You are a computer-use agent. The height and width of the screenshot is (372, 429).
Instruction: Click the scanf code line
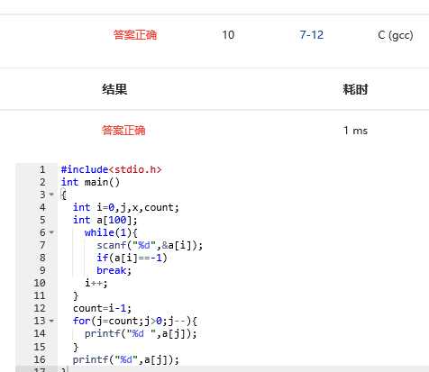pos(150,245)
